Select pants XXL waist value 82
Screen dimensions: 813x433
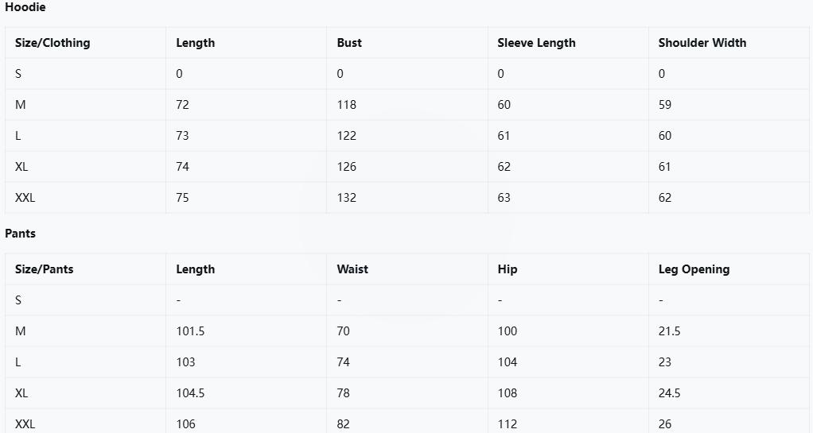343,424
